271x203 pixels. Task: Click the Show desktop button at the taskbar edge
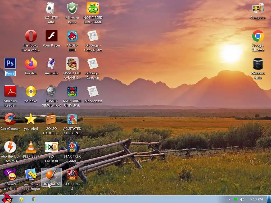point(269,199)
